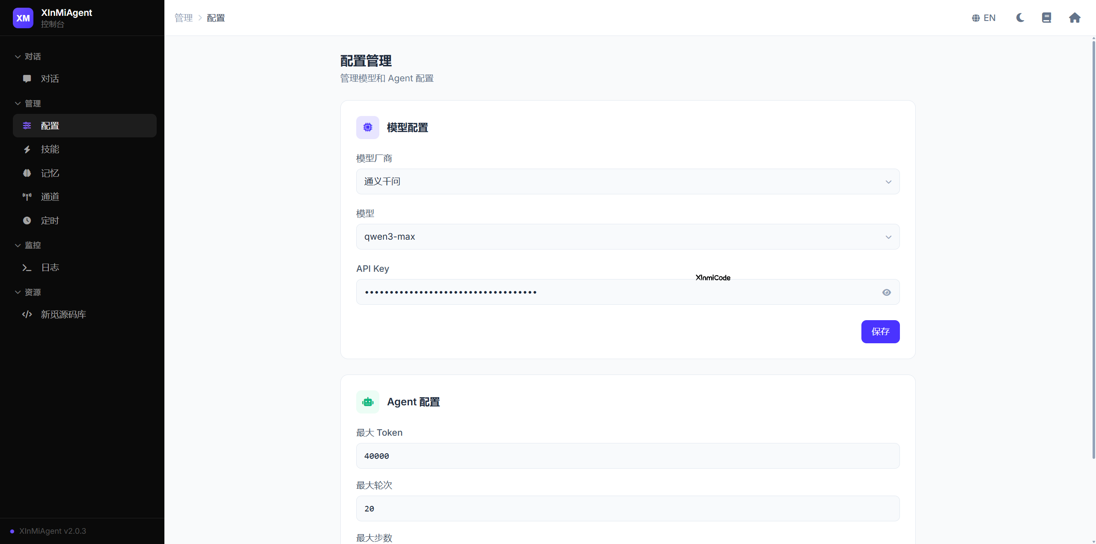Screen dimensions: 1096x544
Task: Reveal the hidden API Key value
Action: (886, 292)
